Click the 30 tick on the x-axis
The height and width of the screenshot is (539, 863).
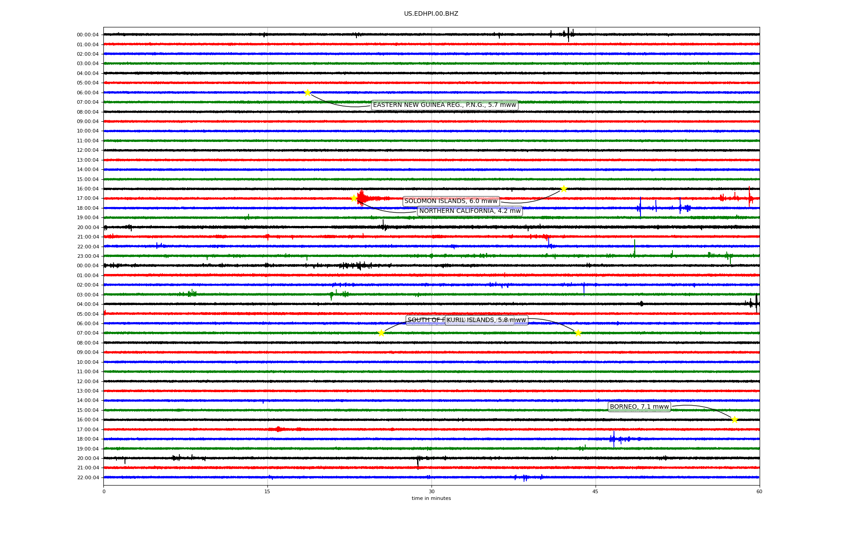point(431,491)
